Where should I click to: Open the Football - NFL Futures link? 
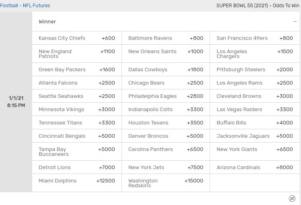point(25,6)
